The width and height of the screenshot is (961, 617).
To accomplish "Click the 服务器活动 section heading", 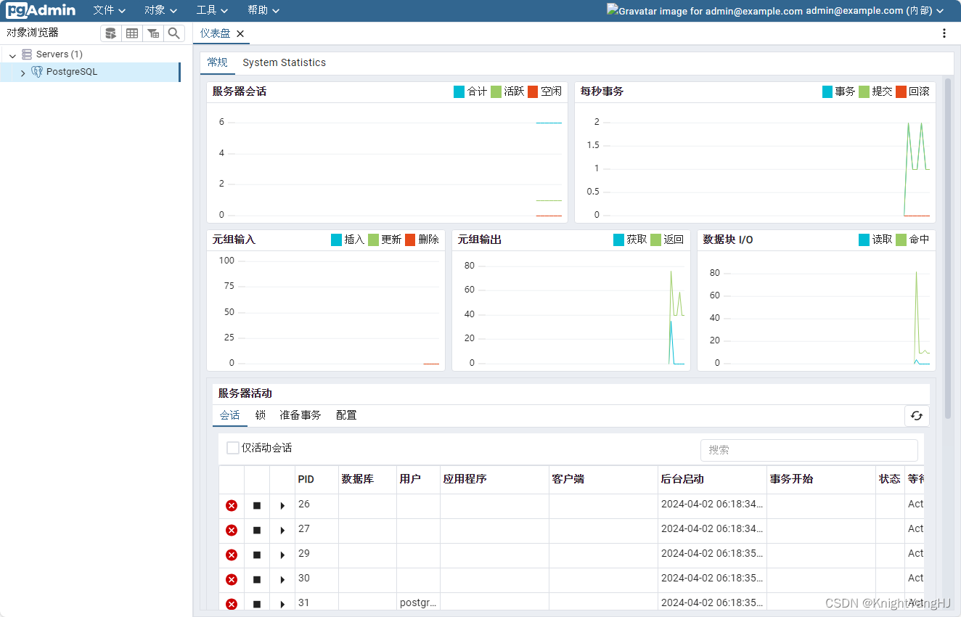I will point(245,393).
